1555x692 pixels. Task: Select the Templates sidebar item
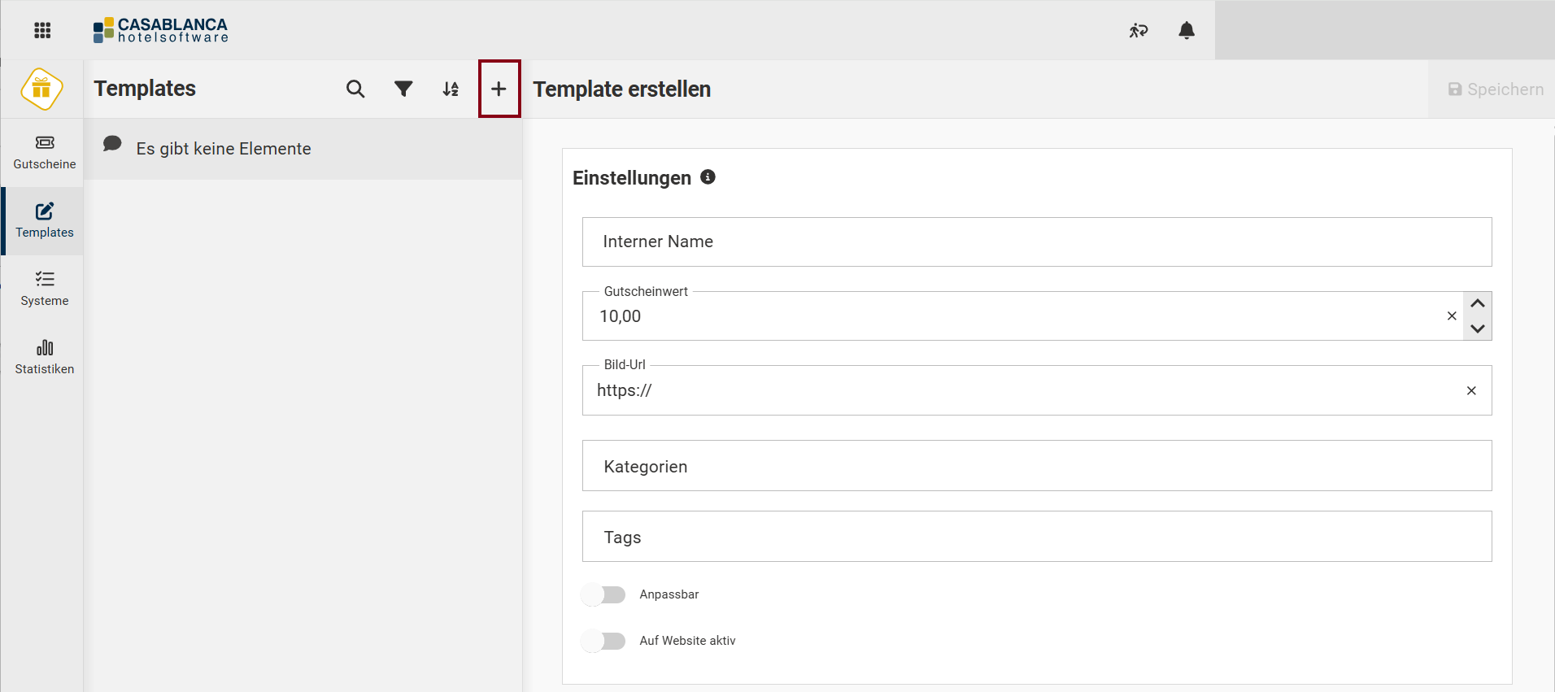pos(44,221)
